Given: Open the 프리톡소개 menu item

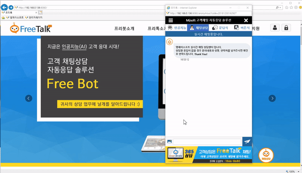Looking at the screenshot, I should (156, 28).
